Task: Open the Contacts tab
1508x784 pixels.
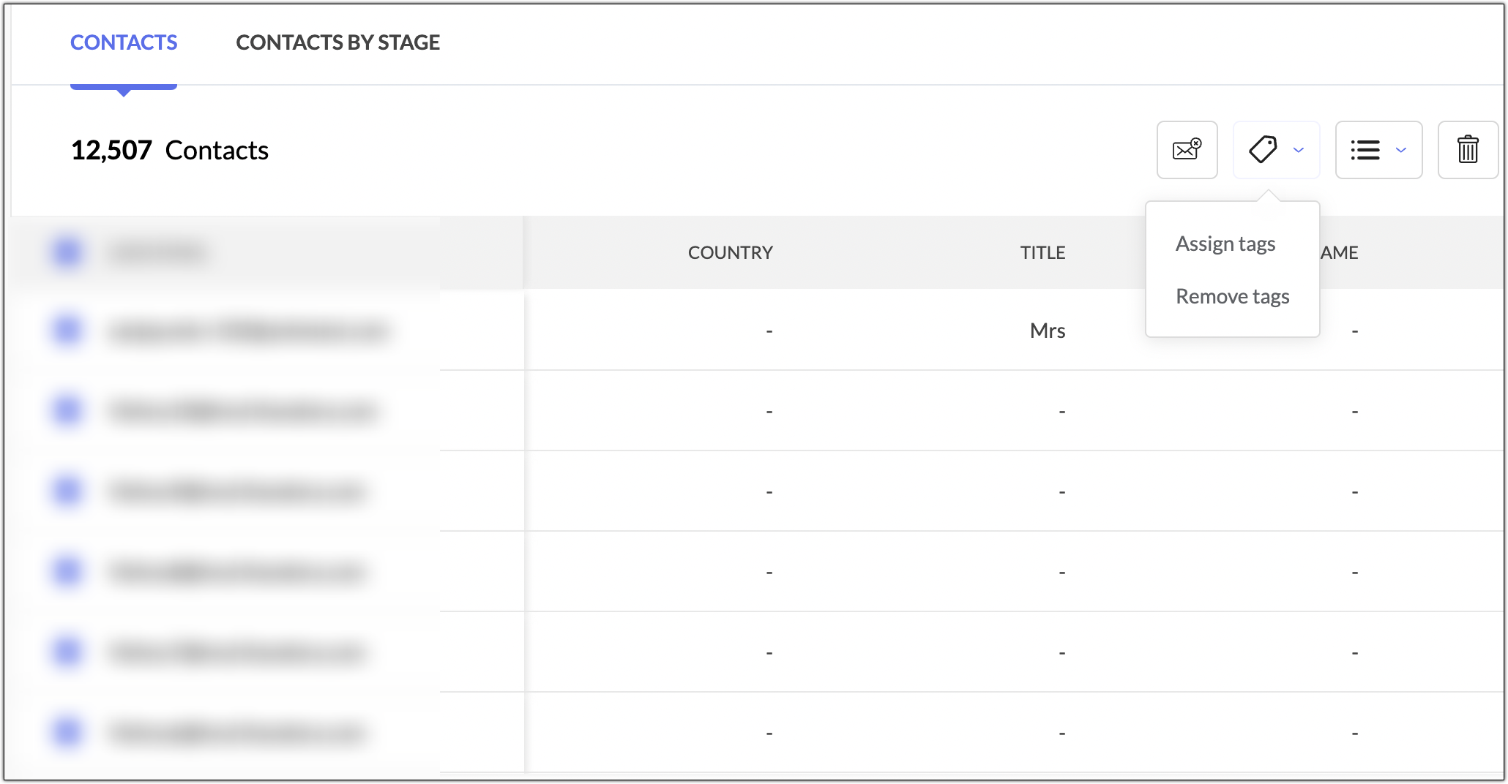Action: pos(124,42)
